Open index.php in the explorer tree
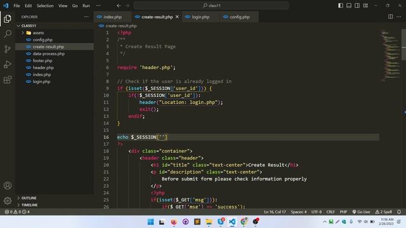The width and height of the screenshot is (406, 228). coord(55,75)
